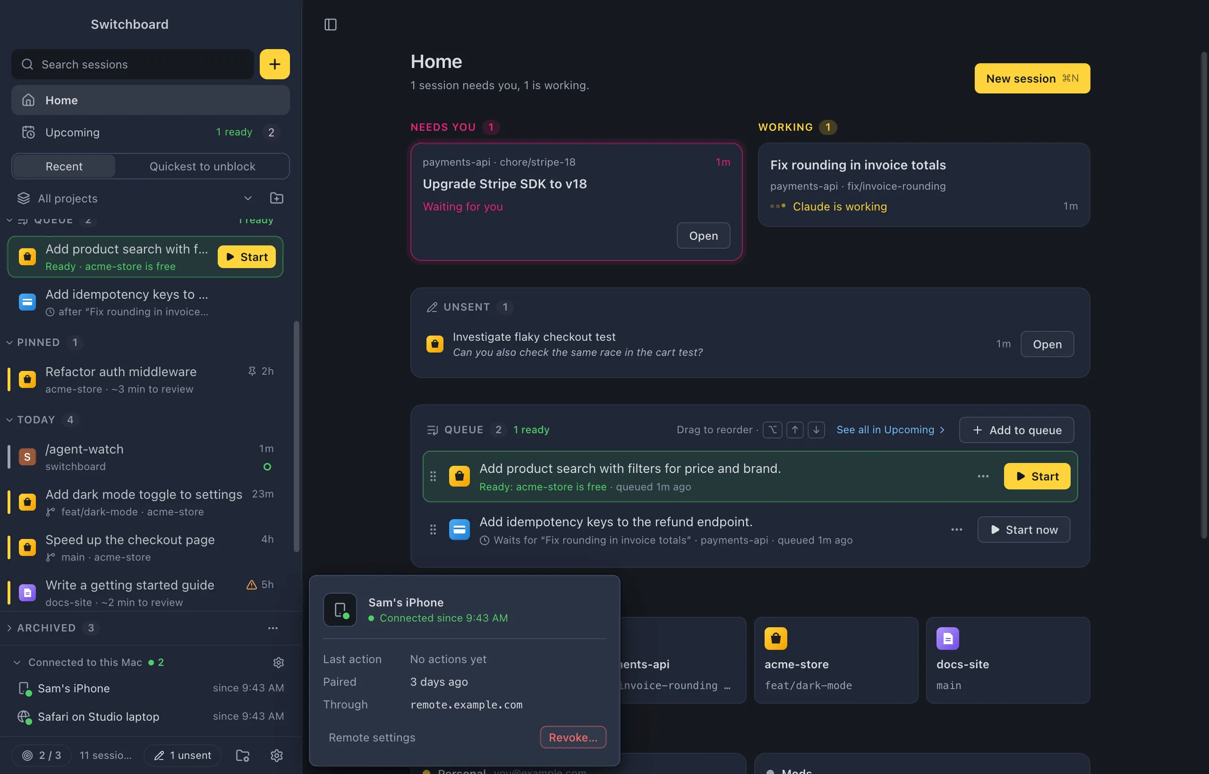Image resolution: width=1209 pixels, height=774 pixels.
Task: Expand the Archived section
Action: pyautogui.click(x=9, y=628)
